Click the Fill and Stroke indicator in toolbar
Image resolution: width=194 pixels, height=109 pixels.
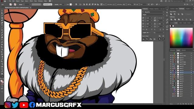click(2, 81)
